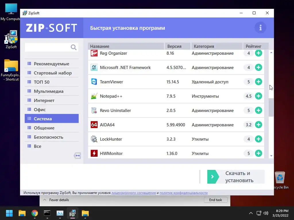Screen dimensions: 294x220
Task: Sort by the Категория column header
Action: [x=217, y=46]
